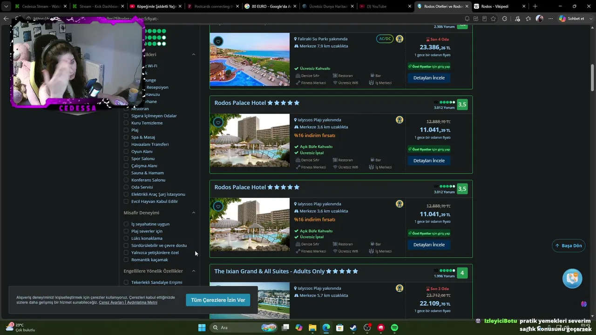The image size is (596, 335).
Task: Enable the Plaj filter checkbox
Action: [x=126, y=130]
